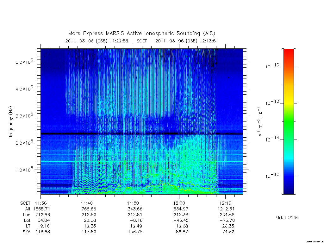Click the 10⁻¹⁰ color scale label

pyautogui.click(x=272, y=66)
